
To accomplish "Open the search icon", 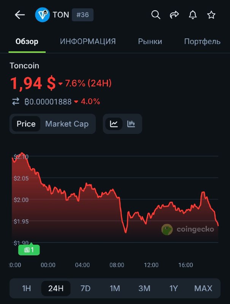I will pos(155,15).
